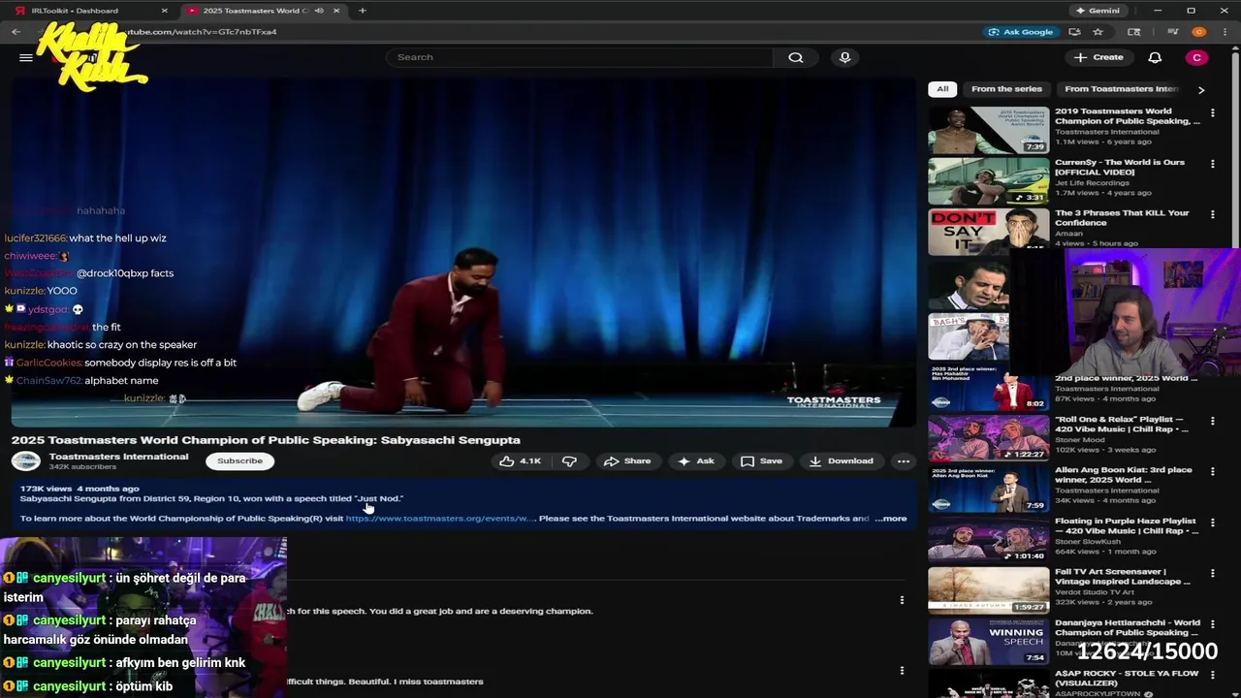The width and height of the screenshot is (1241, 698).
Task: Open options for 2019 Toastmasters World Champion video
Action: click(1212, 111)
